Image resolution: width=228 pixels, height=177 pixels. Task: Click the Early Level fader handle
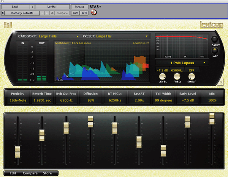coord(188,122)
